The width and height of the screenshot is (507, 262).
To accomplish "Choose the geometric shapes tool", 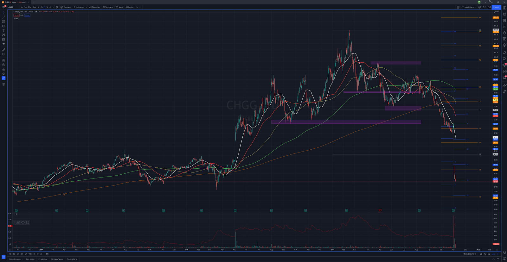I will pyautogui.click(x=3, y=26).
